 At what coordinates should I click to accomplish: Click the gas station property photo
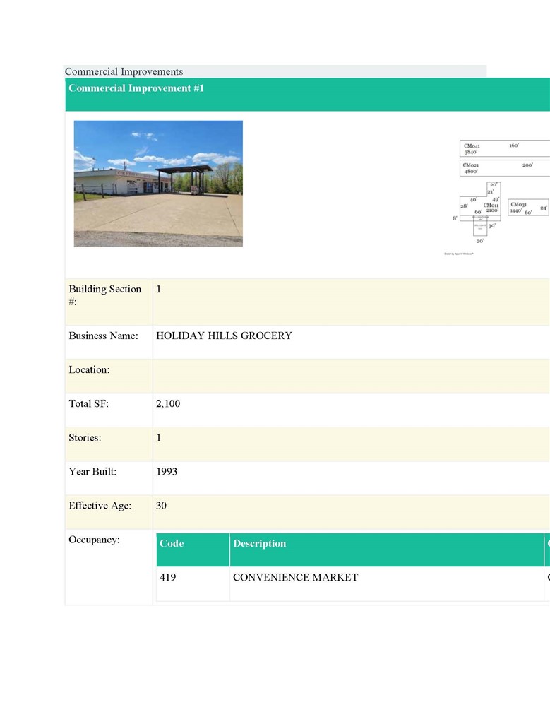(x=158, y=184)
